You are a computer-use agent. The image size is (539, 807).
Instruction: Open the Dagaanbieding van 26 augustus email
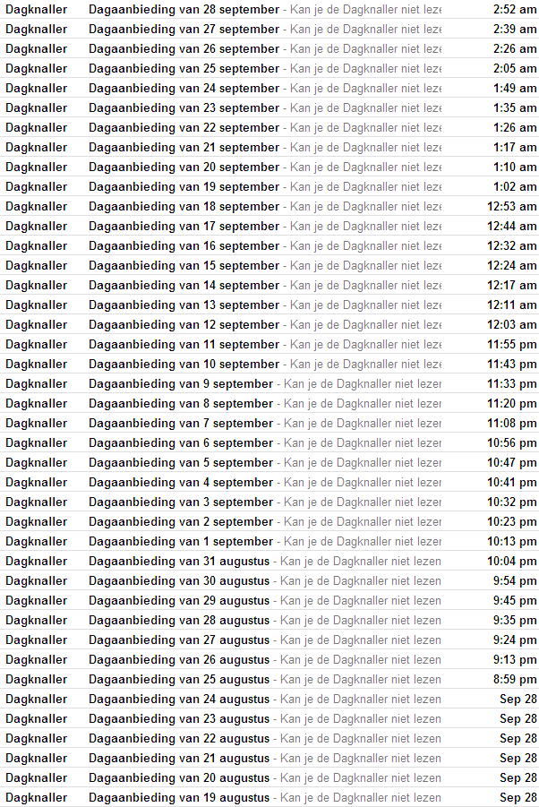(x=269, y=659)
